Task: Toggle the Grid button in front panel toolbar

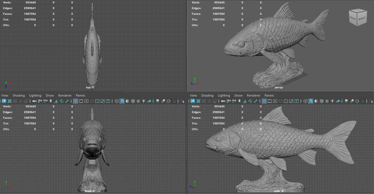Action: pyautogui.click(x=76, y=101)
